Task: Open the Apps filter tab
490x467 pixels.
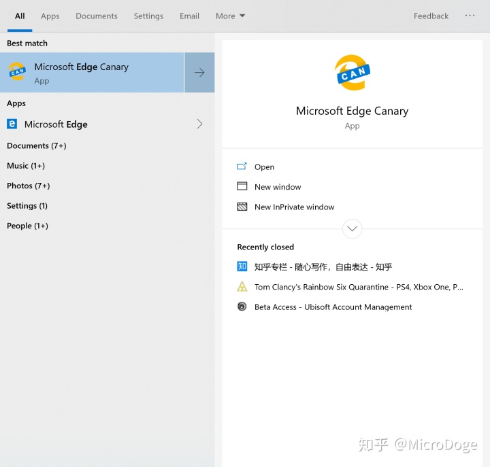Action: [50, 16]
